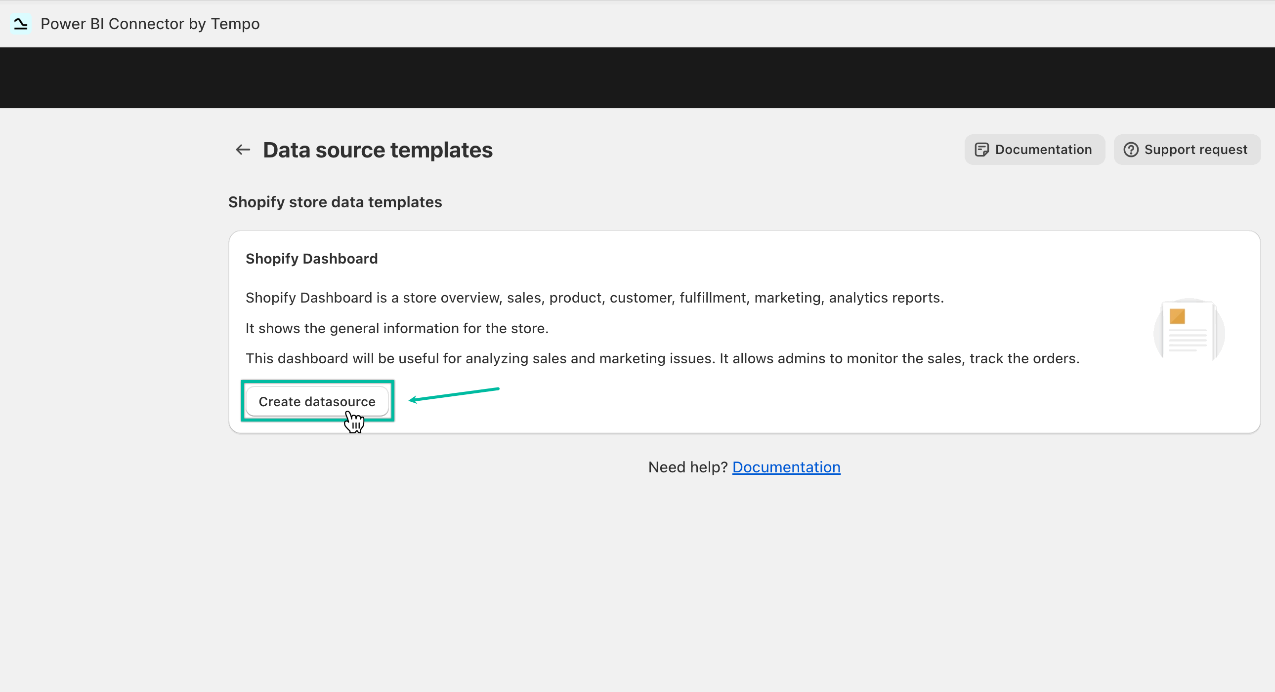The width and height of the screenshot is (1275, 692).
Task: Click the question mark Support icon
Action: coord(1131,150)
